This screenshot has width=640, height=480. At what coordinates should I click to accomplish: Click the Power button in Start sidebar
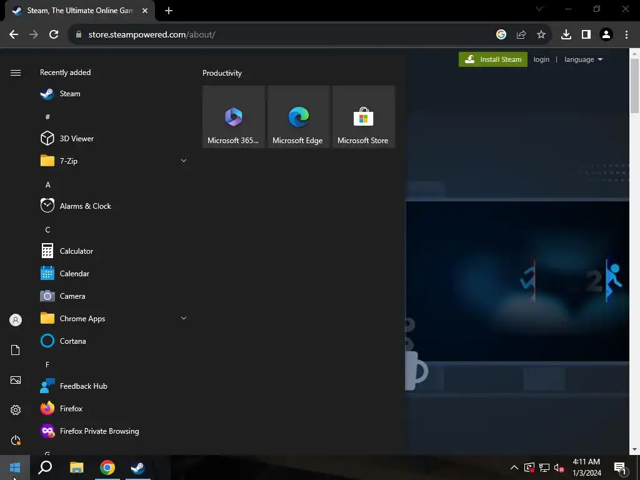point(16,440)
